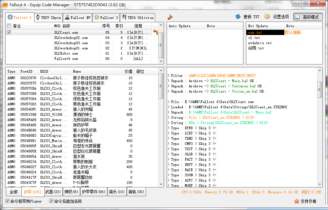
Task: Click log panel scrollbar down arrow
Action: 319,184
